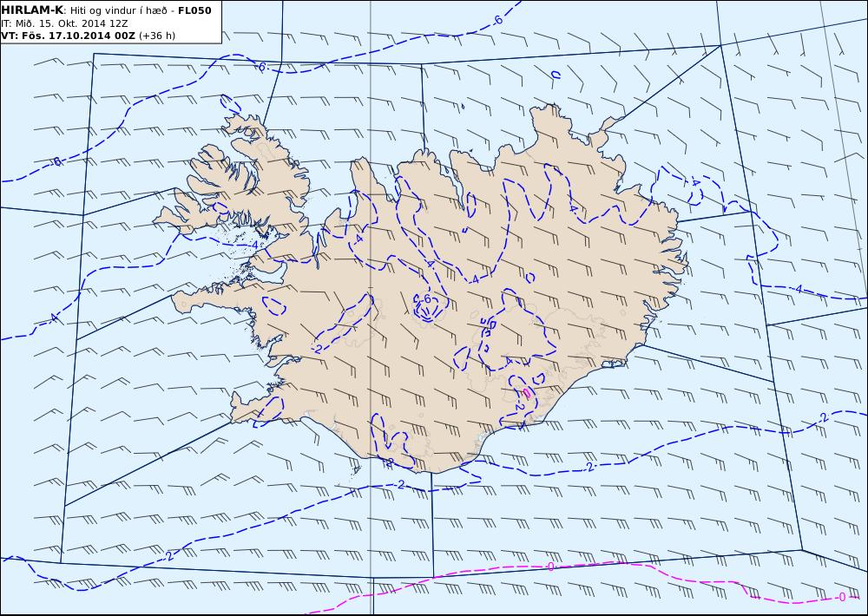The width and height of the screenshot is (868, 616).
Task: Click the (+36 h) forecast offset text
Action: click(x=156, y=36)
